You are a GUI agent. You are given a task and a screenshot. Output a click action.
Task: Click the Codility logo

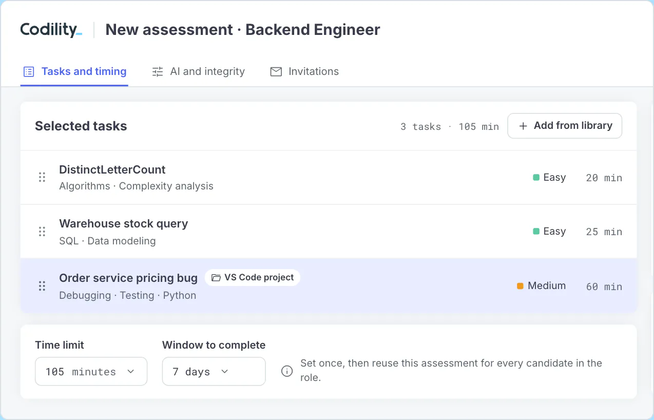click(x=51, y=30)
